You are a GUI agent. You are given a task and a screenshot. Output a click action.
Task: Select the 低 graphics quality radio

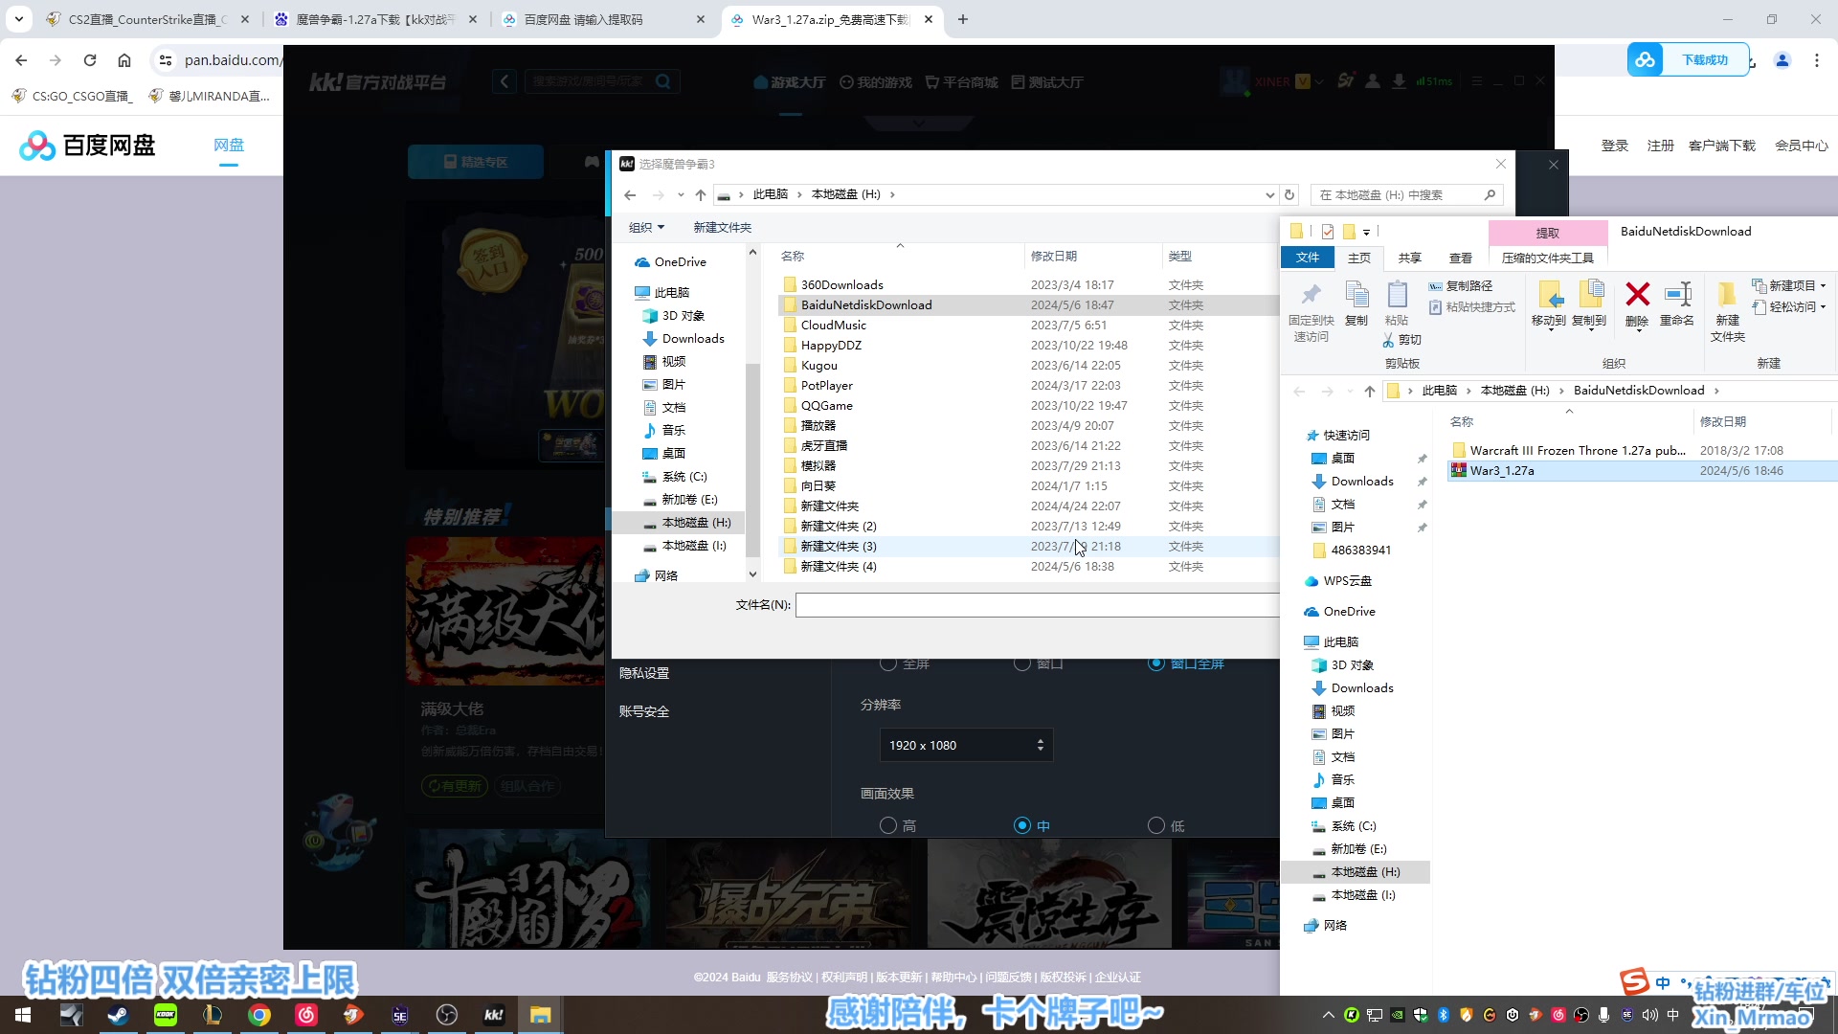tap(1156, 825)
